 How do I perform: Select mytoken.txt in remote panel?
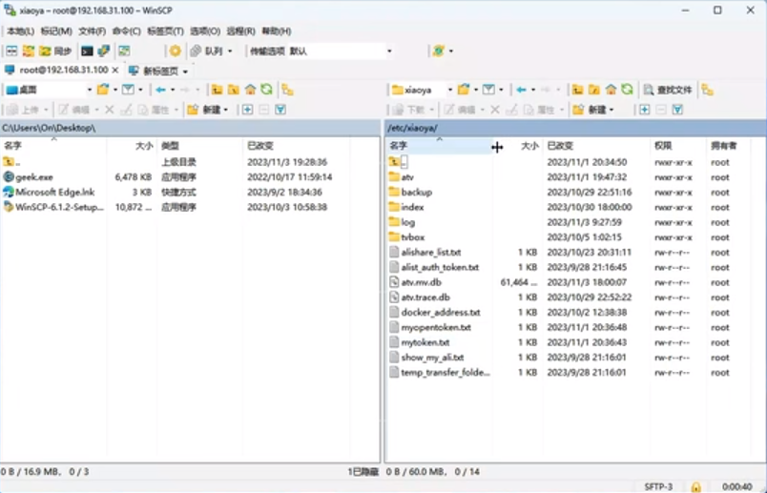pyautogui.click(x=425, y=342)
